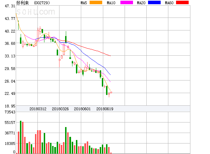Click the red MA60 legend swatch
The width and height of the screenshot is (210, 154).
pyautogui.click(x=182, y=3)
